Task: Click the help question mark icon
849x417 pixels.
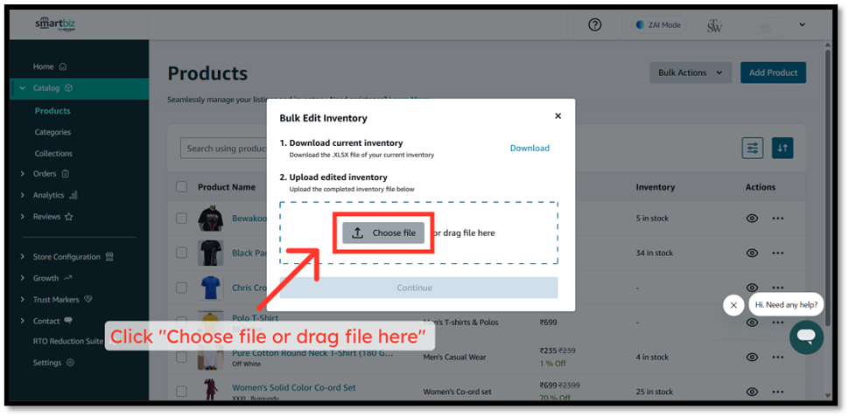Action: click(595, 24)
